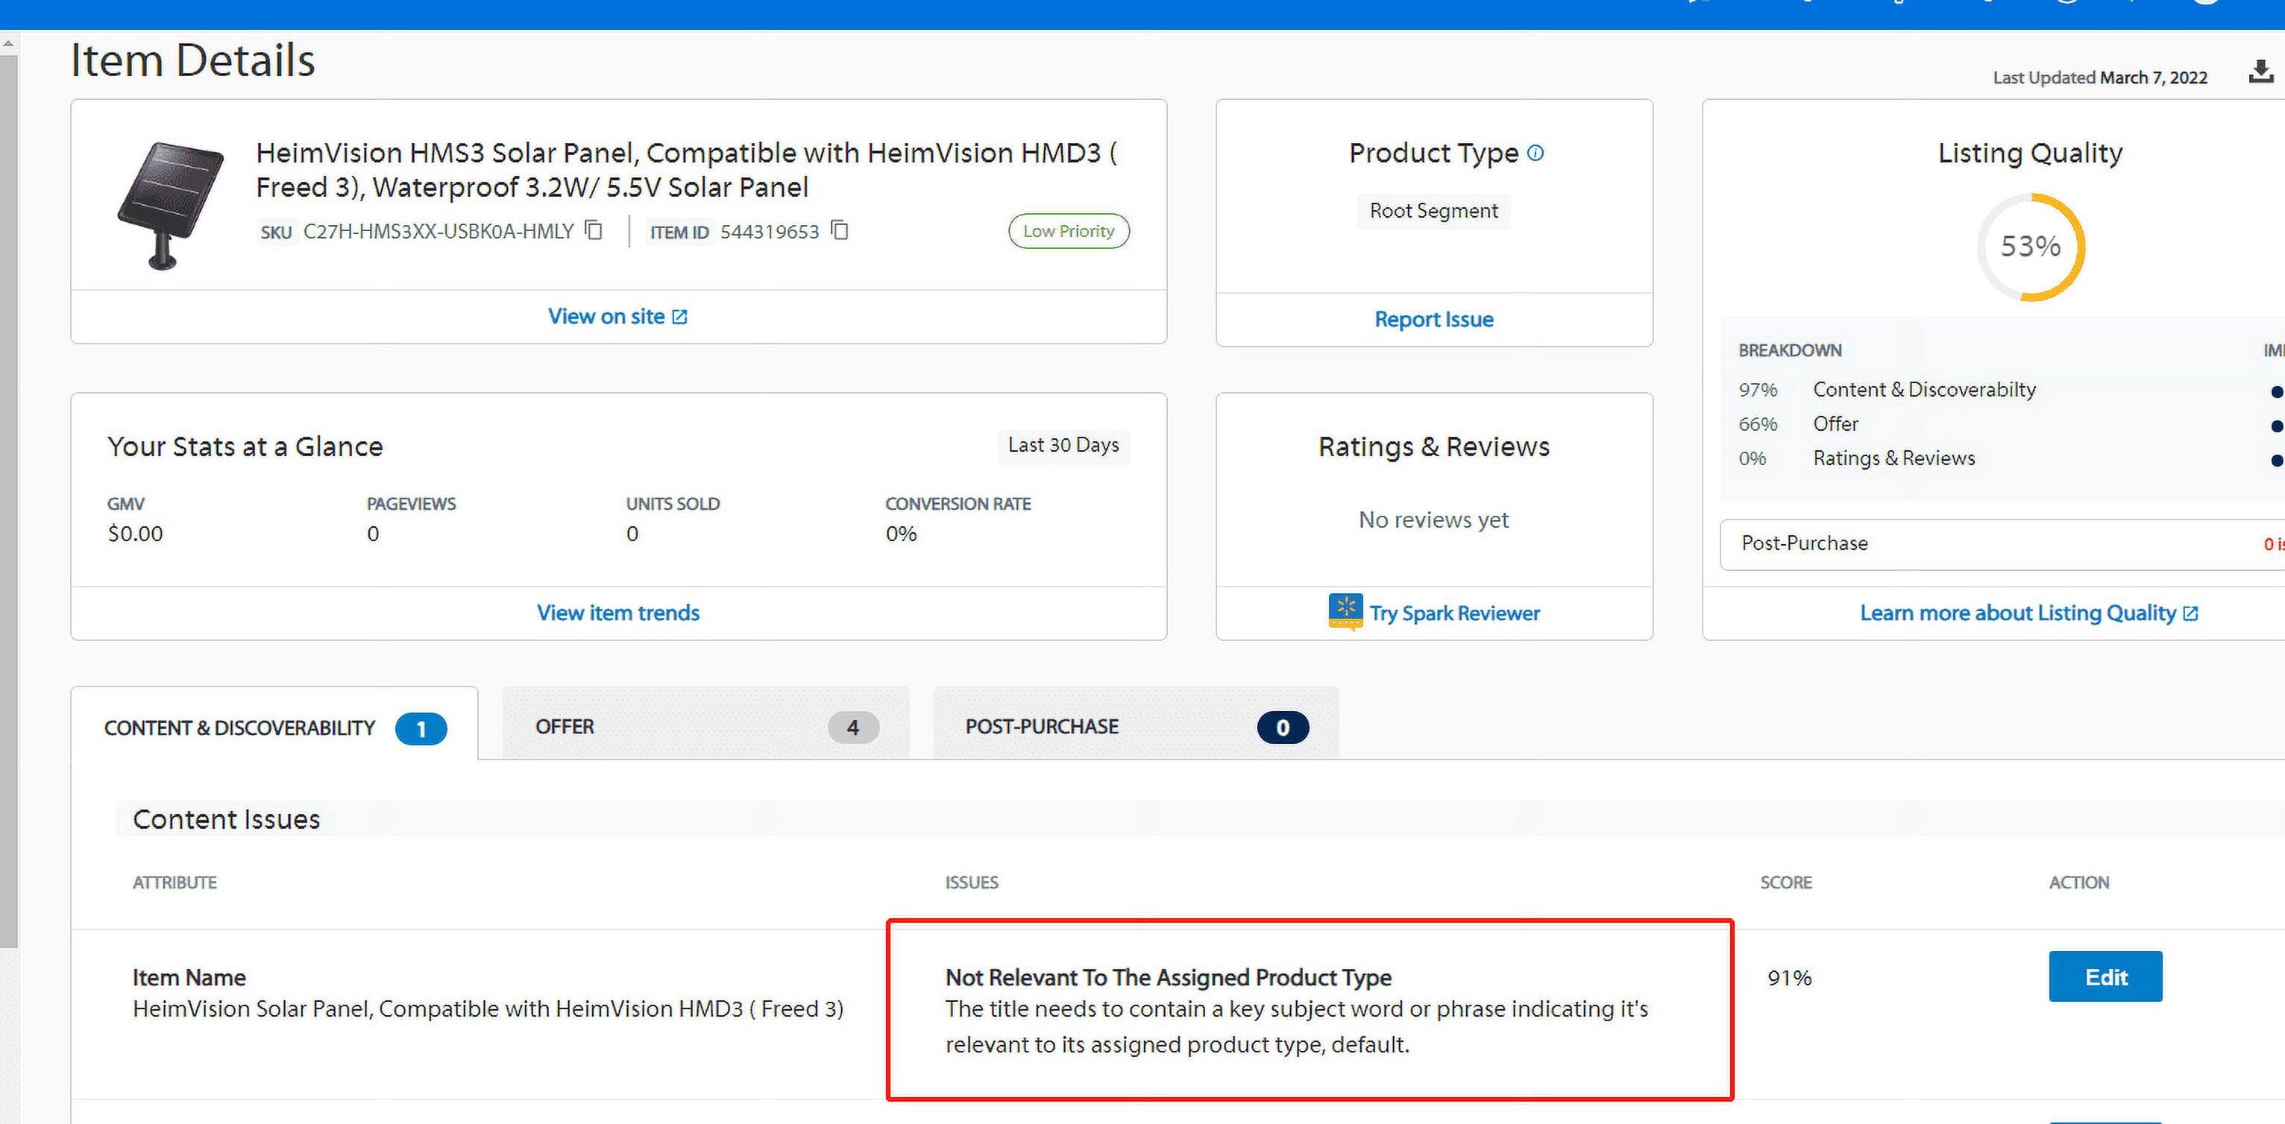Switch to the Offer tab

705,727
